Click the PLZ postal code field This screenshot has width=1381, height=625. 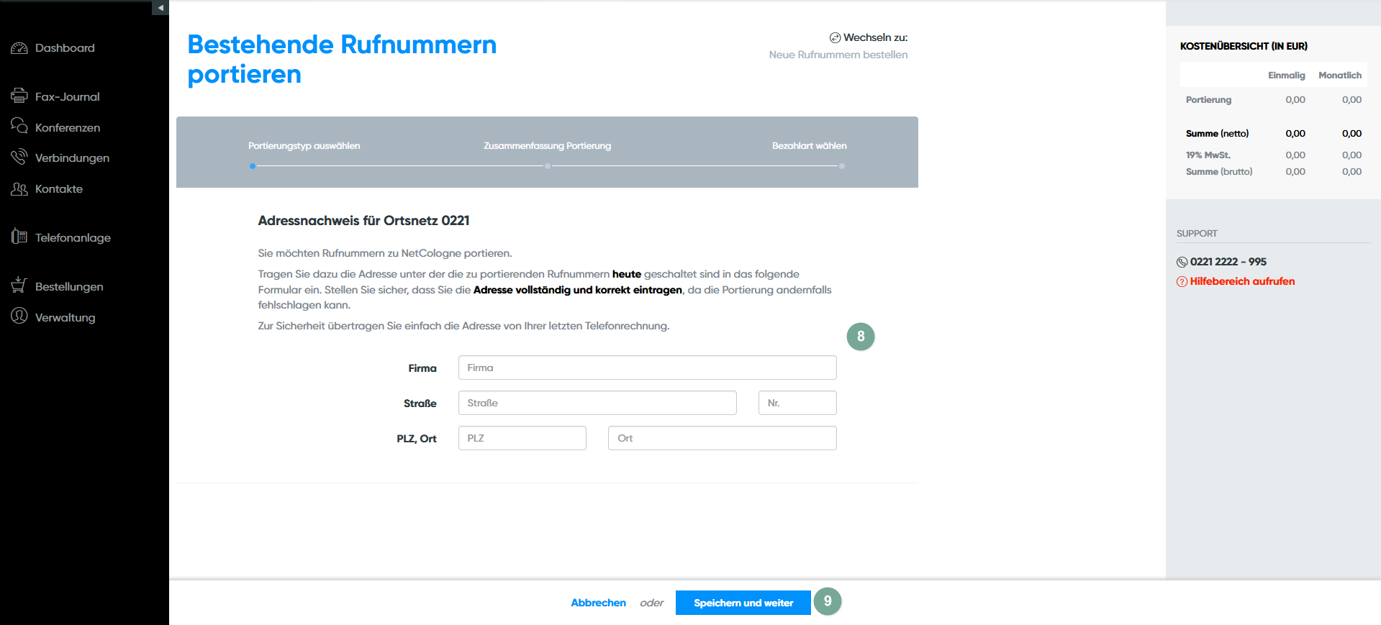pos(522,438)
